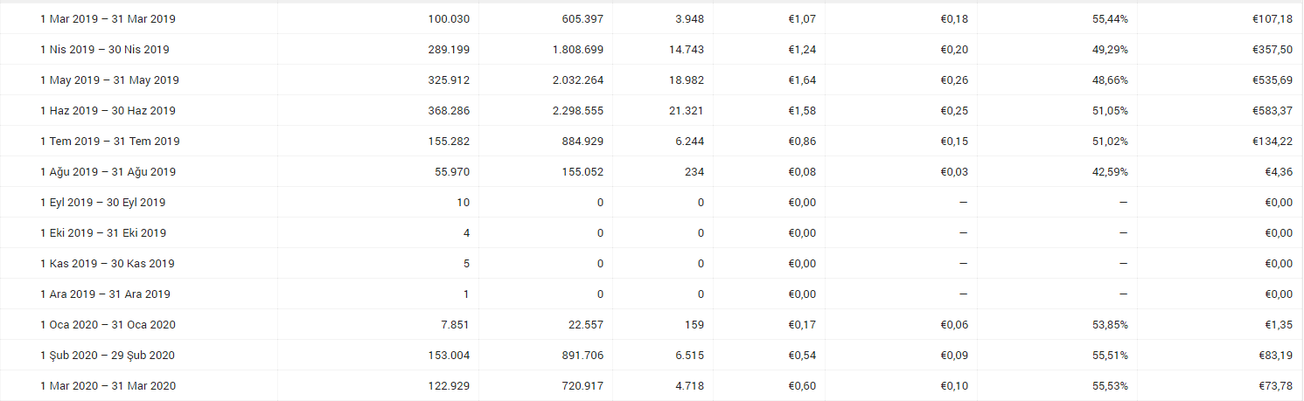Select the 1 Eyl 2019 – 30 Eyl 2019 row
The height and width of the screenshot is (401, 1304).
point(652,202)
